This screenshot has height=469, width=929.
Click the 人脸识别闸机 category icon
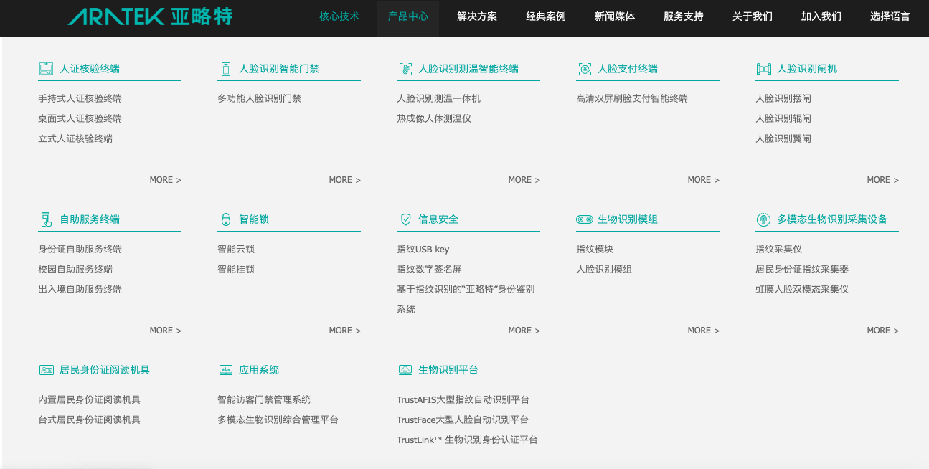click(x=763, y=69)
